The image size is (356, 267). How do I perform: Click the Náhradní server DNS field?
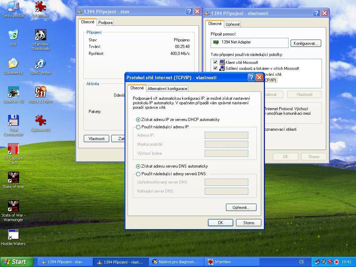[x=226, y=191]
